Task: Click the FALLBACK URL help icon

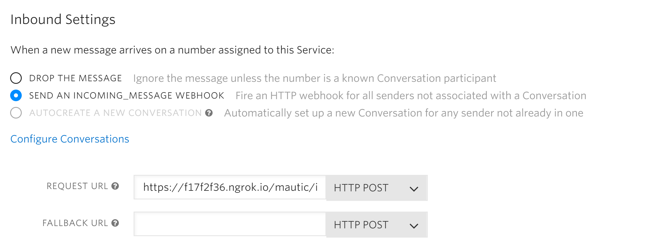Action: coord(115,223)
